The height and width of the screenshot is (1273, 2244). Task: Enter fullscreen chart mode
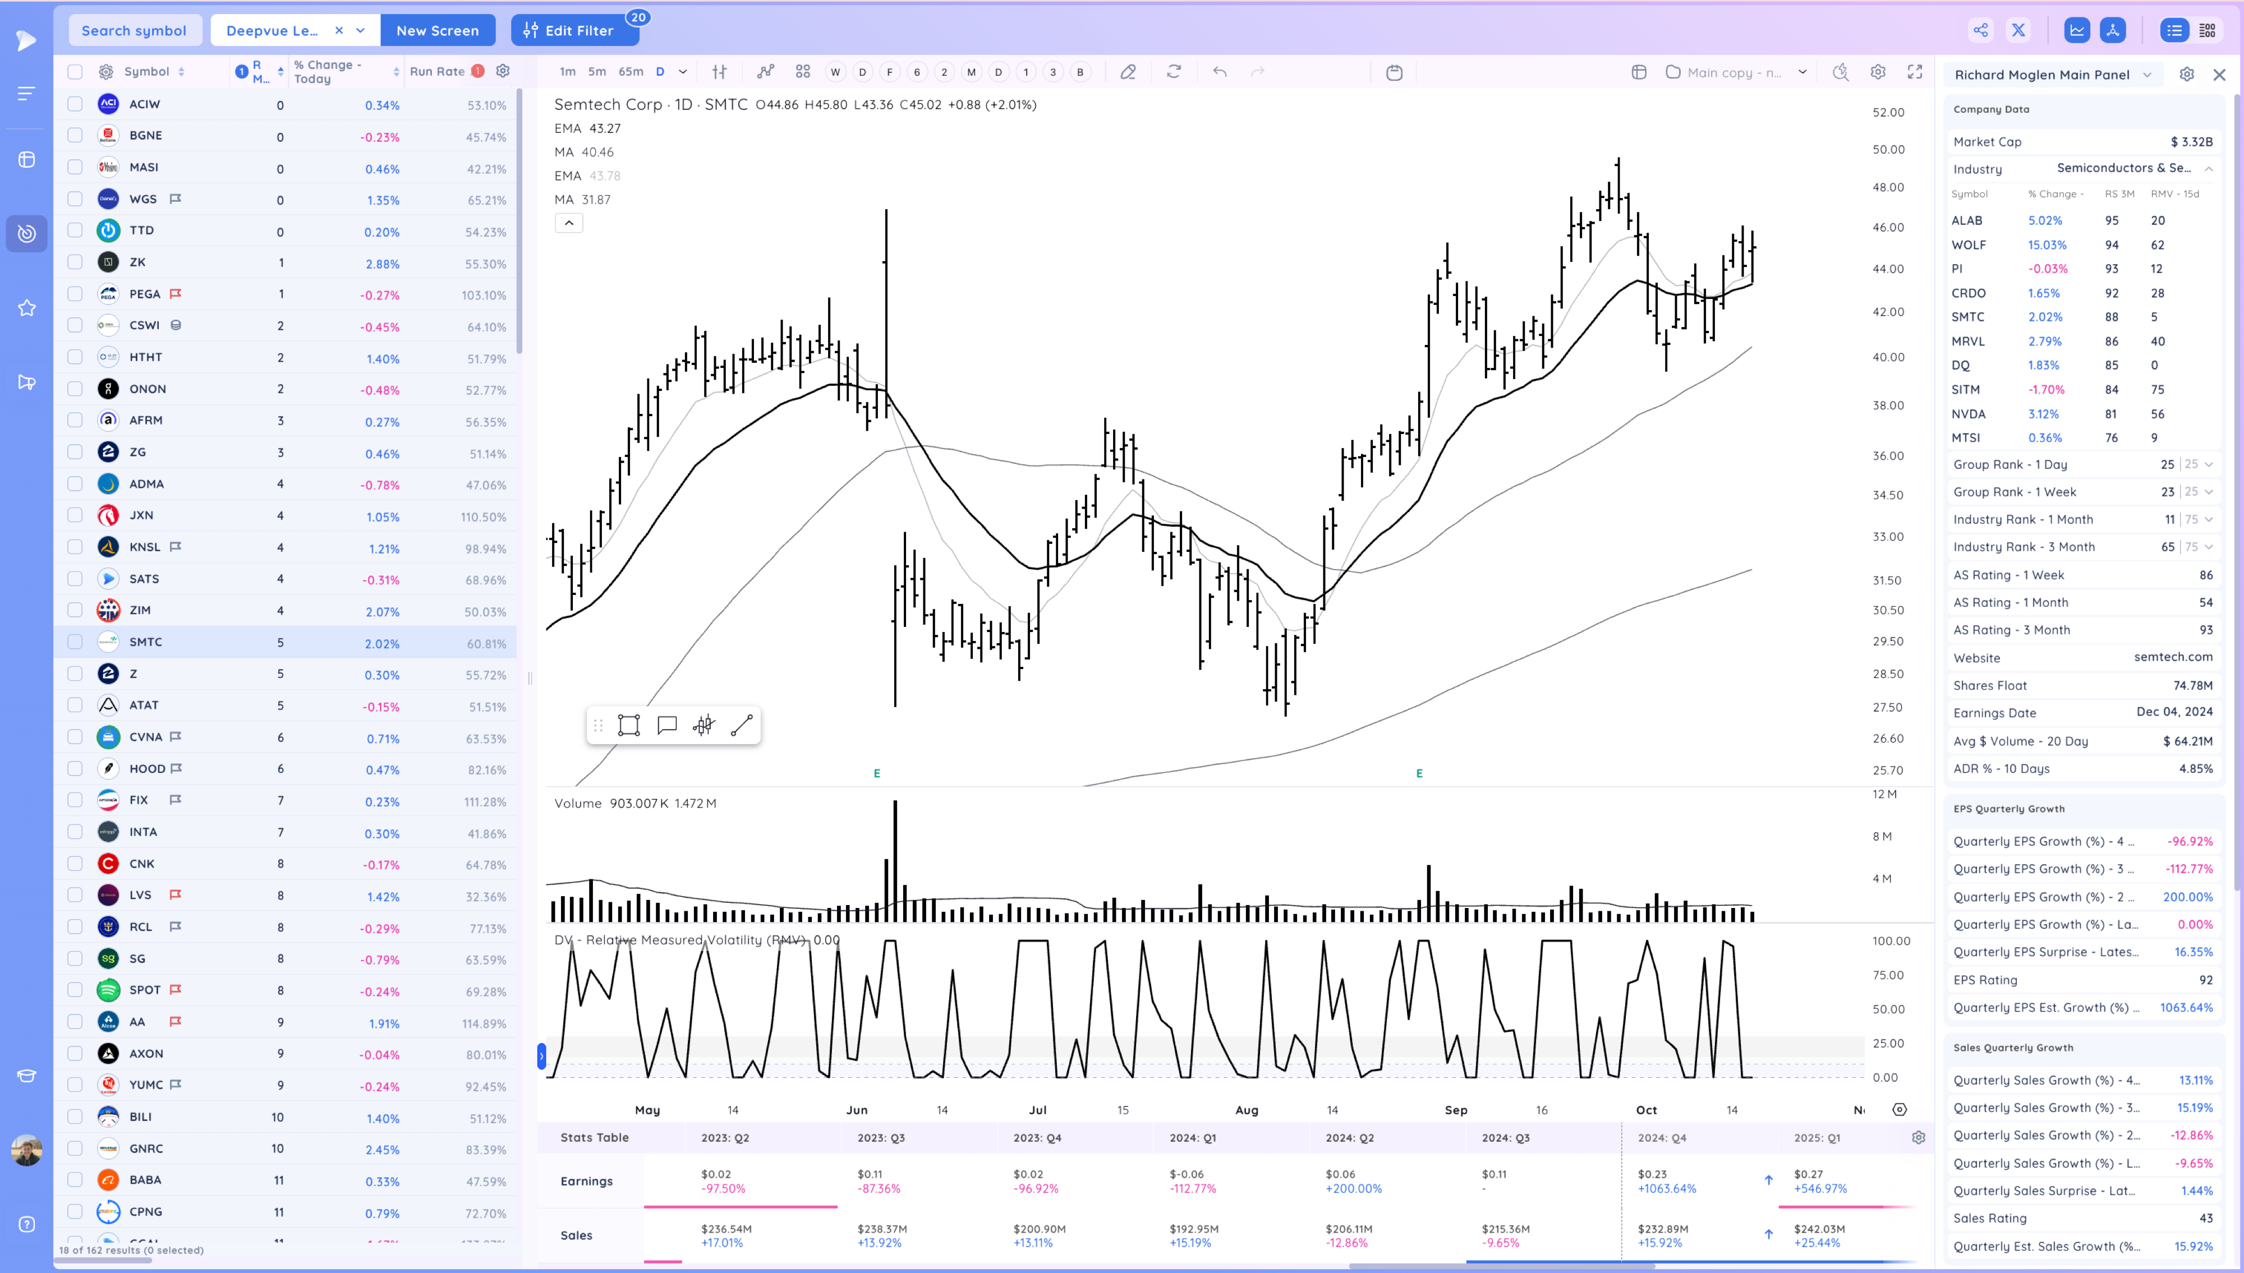click(x=1914, y=72)
